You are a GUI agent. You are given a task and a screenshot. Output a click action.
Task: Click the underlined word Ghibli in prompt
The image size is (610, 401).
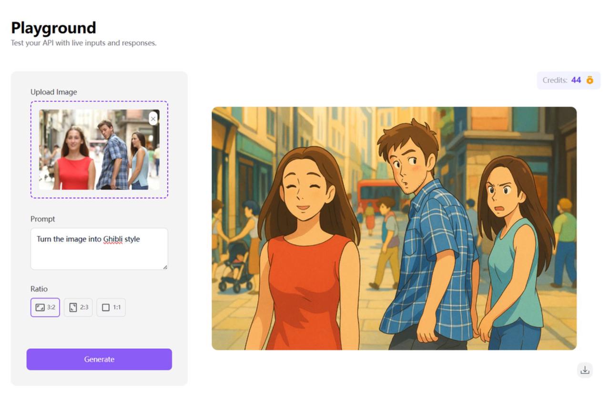point(113,239)
